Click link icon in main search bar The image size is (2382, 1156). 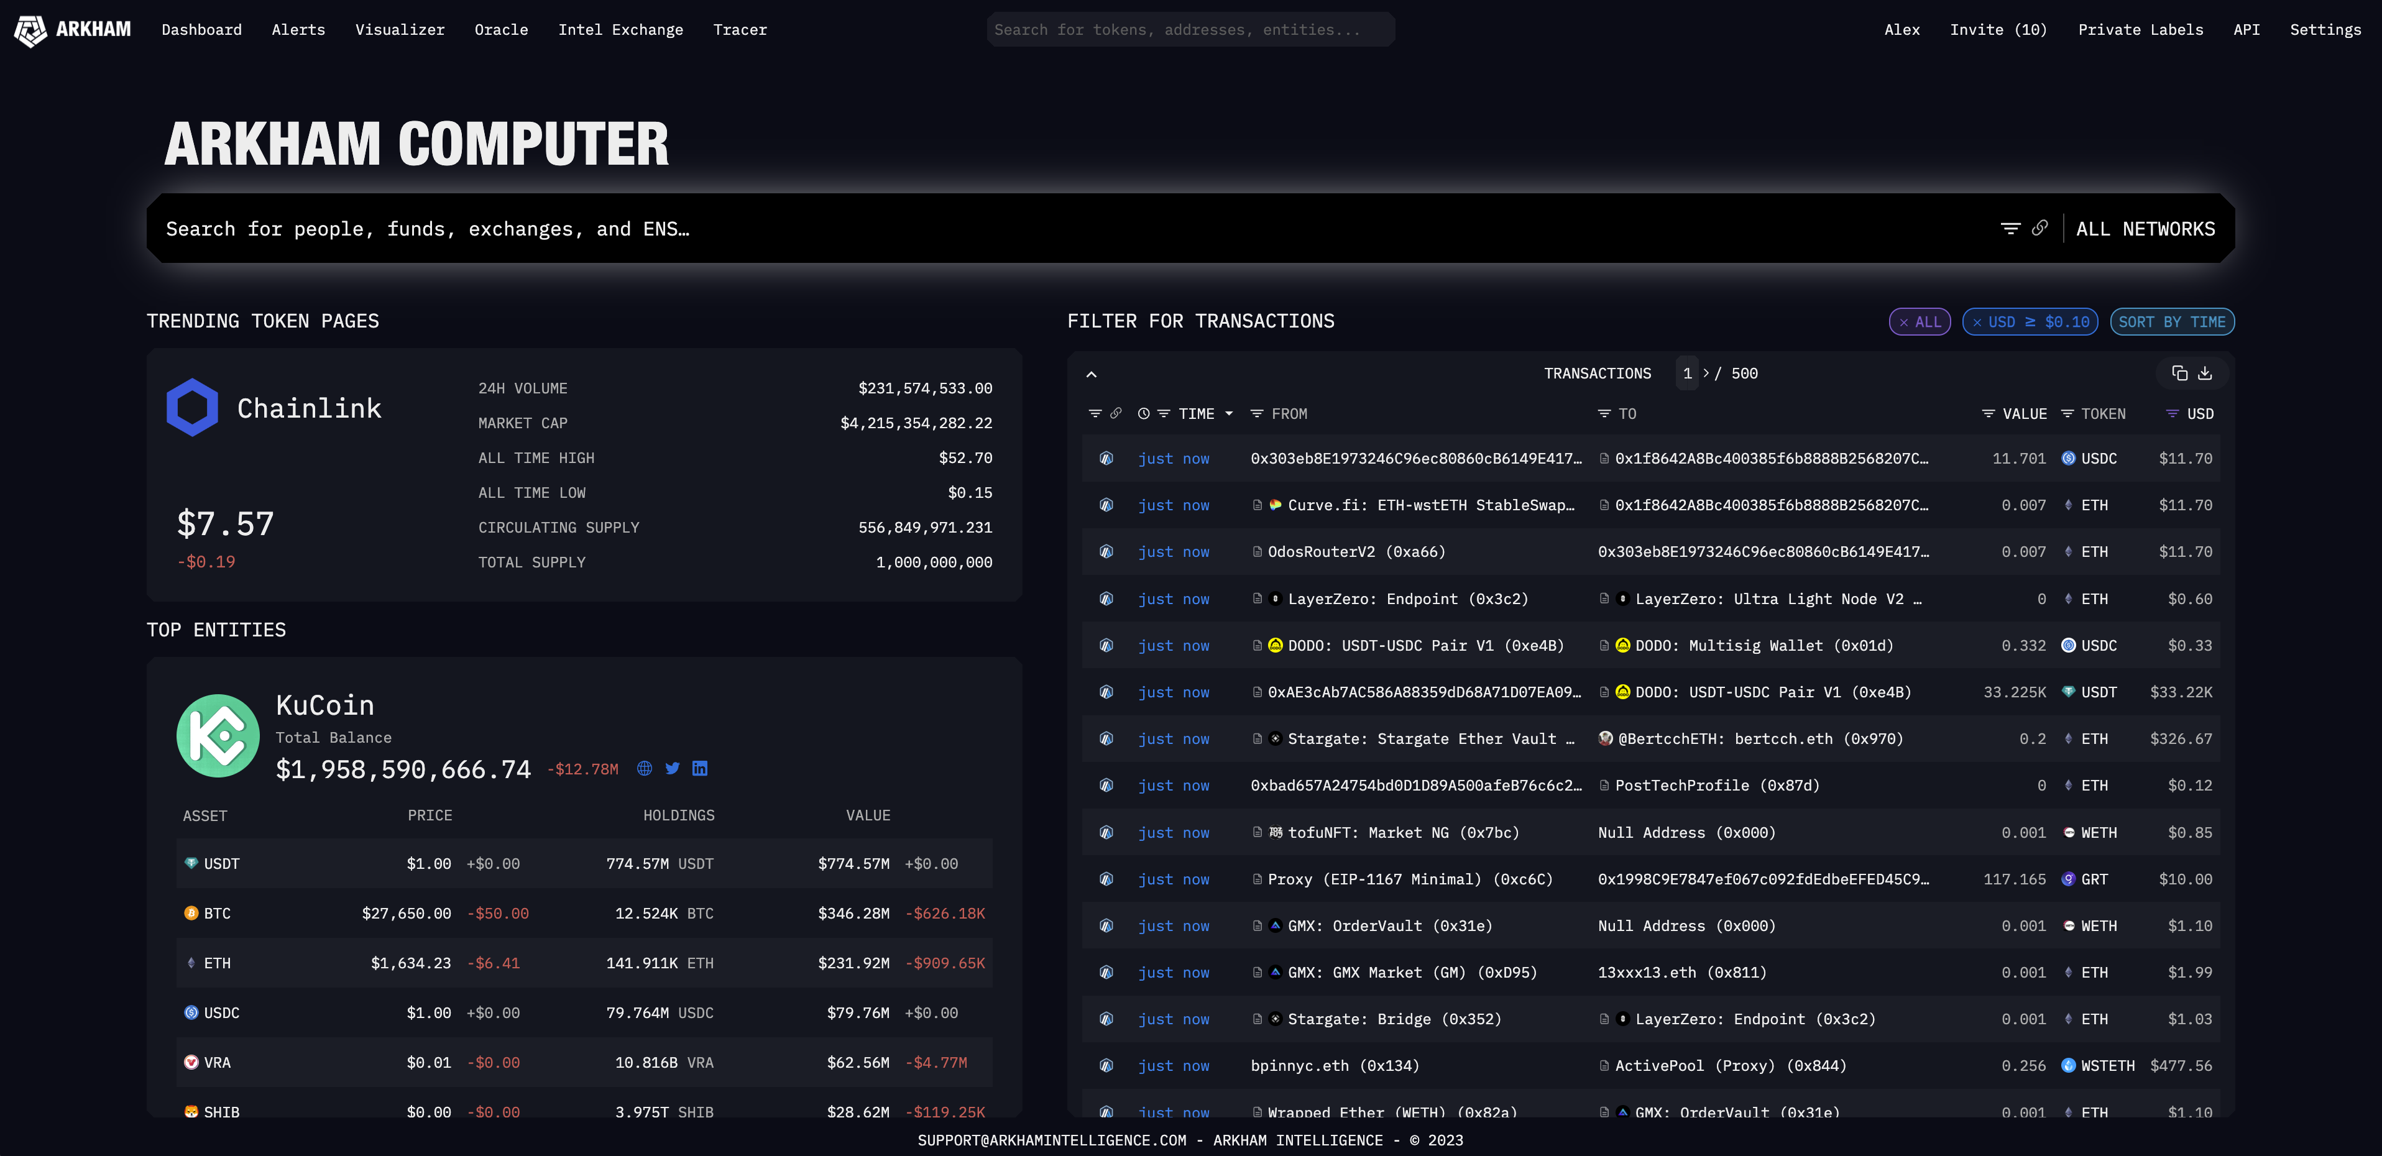[2040, 227]
